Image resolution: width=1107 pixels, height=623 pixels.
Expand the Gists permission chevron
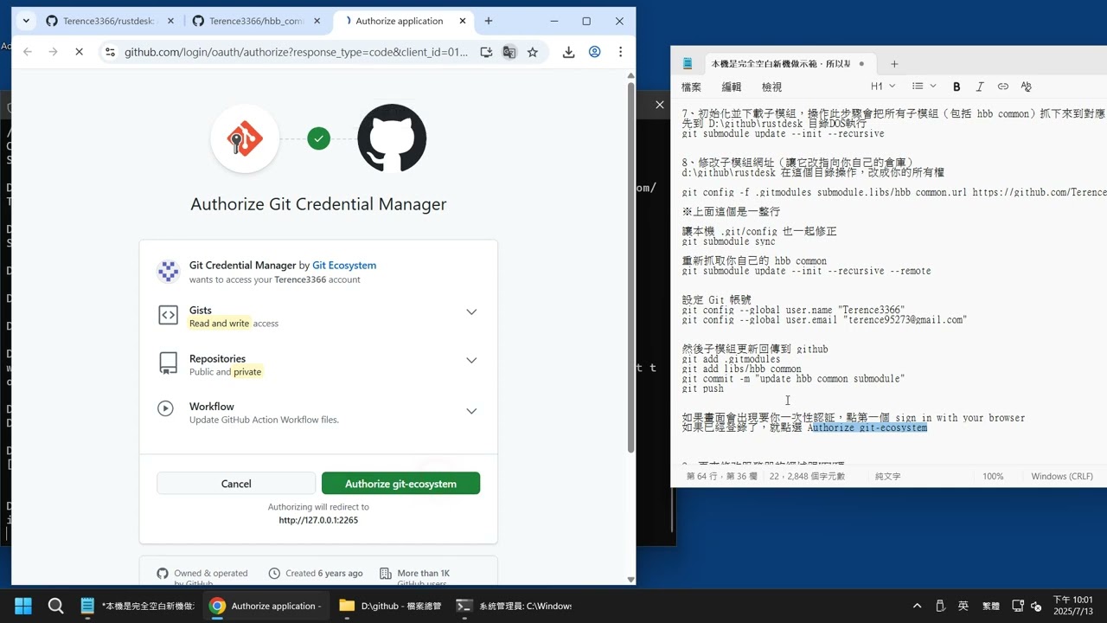click(471, 312)
